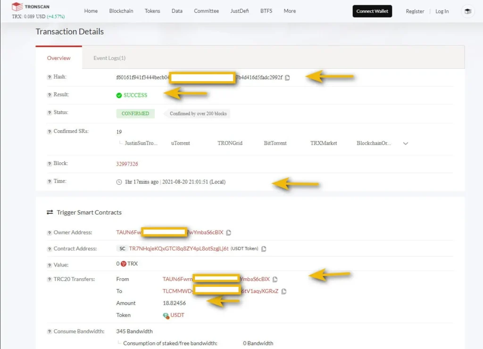The image size is (483, 349).
Task: Open the TRC20 From address link
Action: 216,279
